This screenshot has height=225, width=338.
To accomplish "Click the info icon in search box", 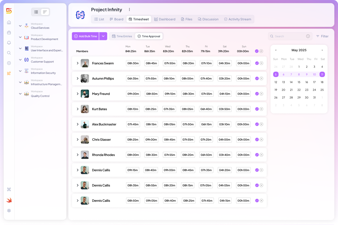I will 308,36.
